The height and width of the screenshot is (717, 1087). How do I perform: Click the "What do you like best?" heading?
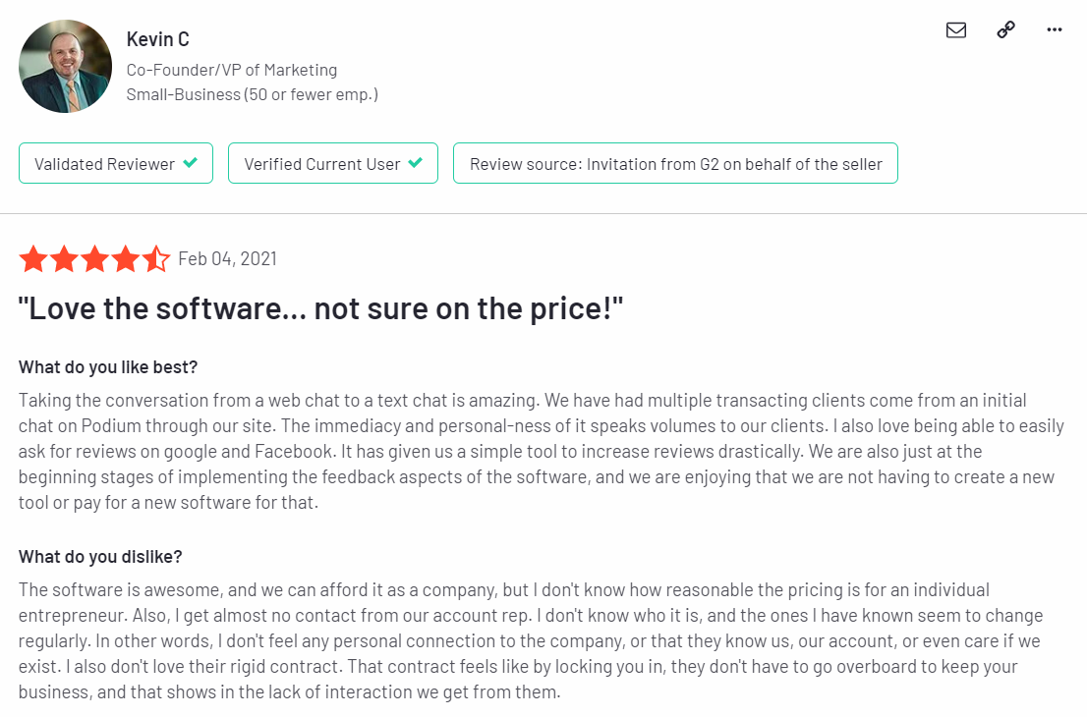pos(108,367)
